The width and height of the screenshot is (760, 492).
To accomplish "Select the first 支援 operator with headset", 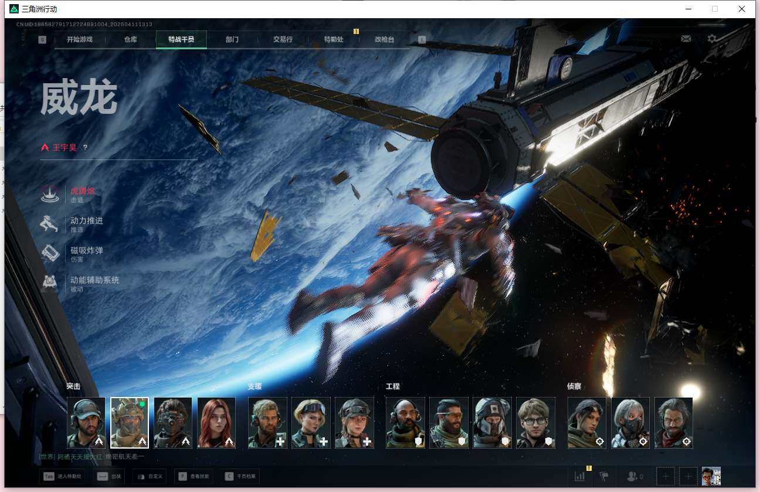I will 267,423.
